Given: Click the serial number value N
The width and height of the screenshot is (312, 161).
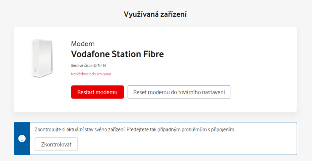Looking at the screenshot, I should point(105,66).
